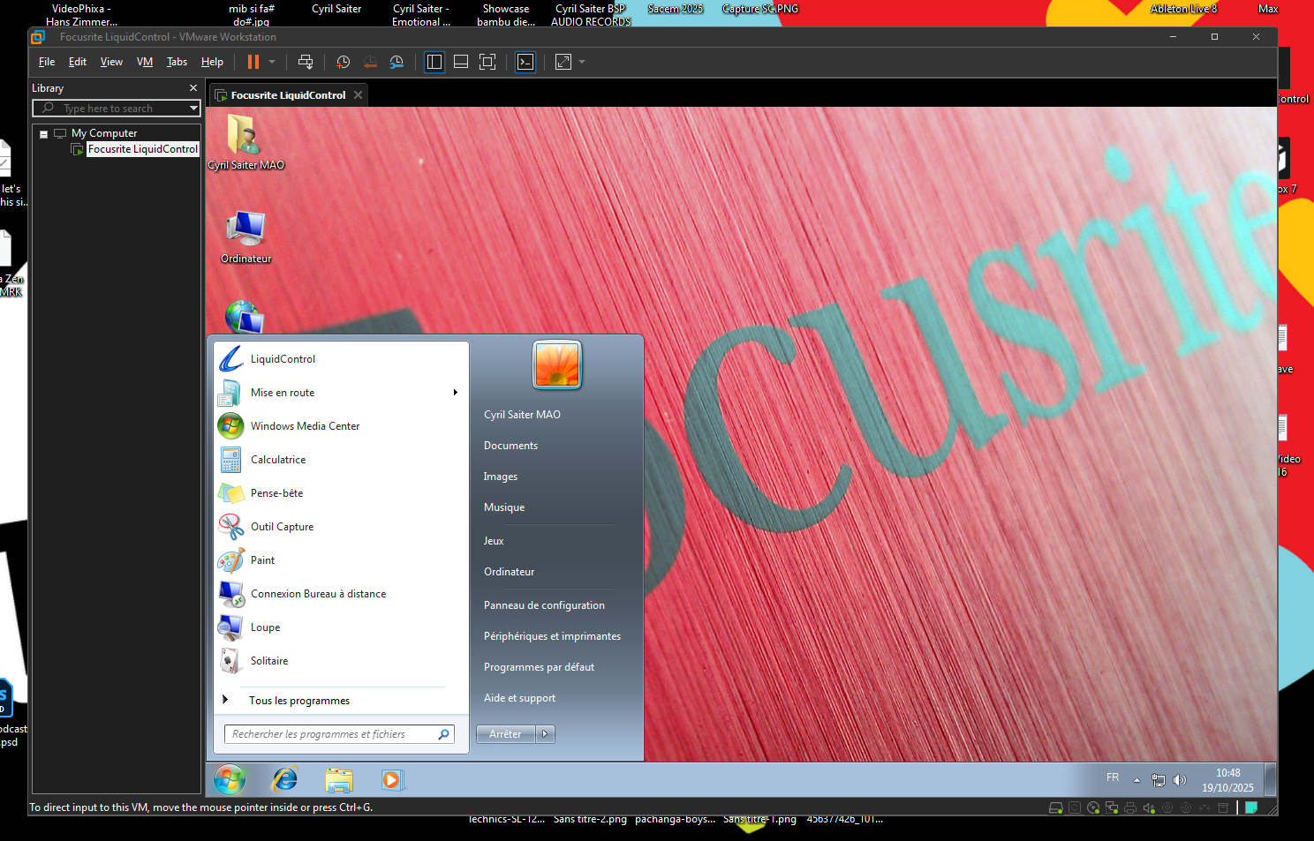
Task: Launch Outil Capture snipping tool
Action: 341,527
